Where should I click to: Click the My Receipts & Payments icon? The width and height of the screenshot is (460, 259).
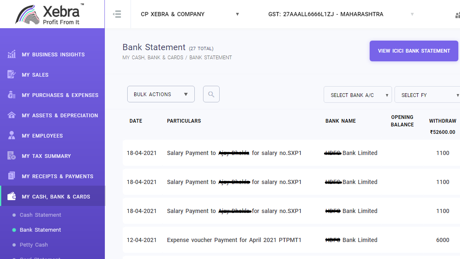point(11,176)
